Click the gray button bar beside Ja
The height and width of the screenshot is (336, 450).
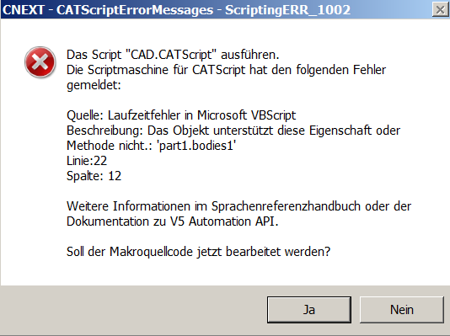pos(133,310)
